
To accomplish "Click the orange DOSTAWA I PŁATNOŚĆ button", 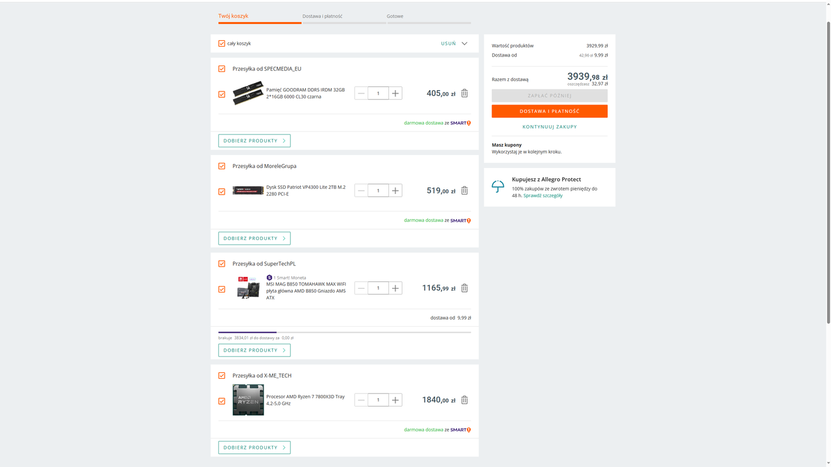I will 550,112.
